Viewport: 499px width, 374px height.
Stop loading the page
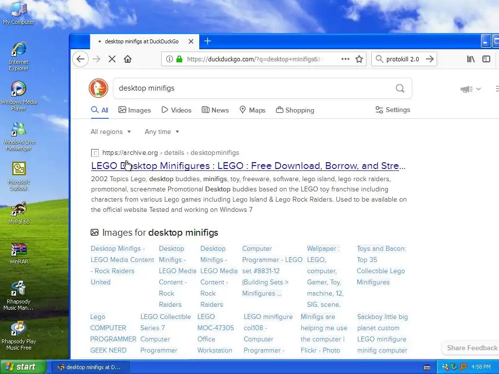tap(112, 59)
